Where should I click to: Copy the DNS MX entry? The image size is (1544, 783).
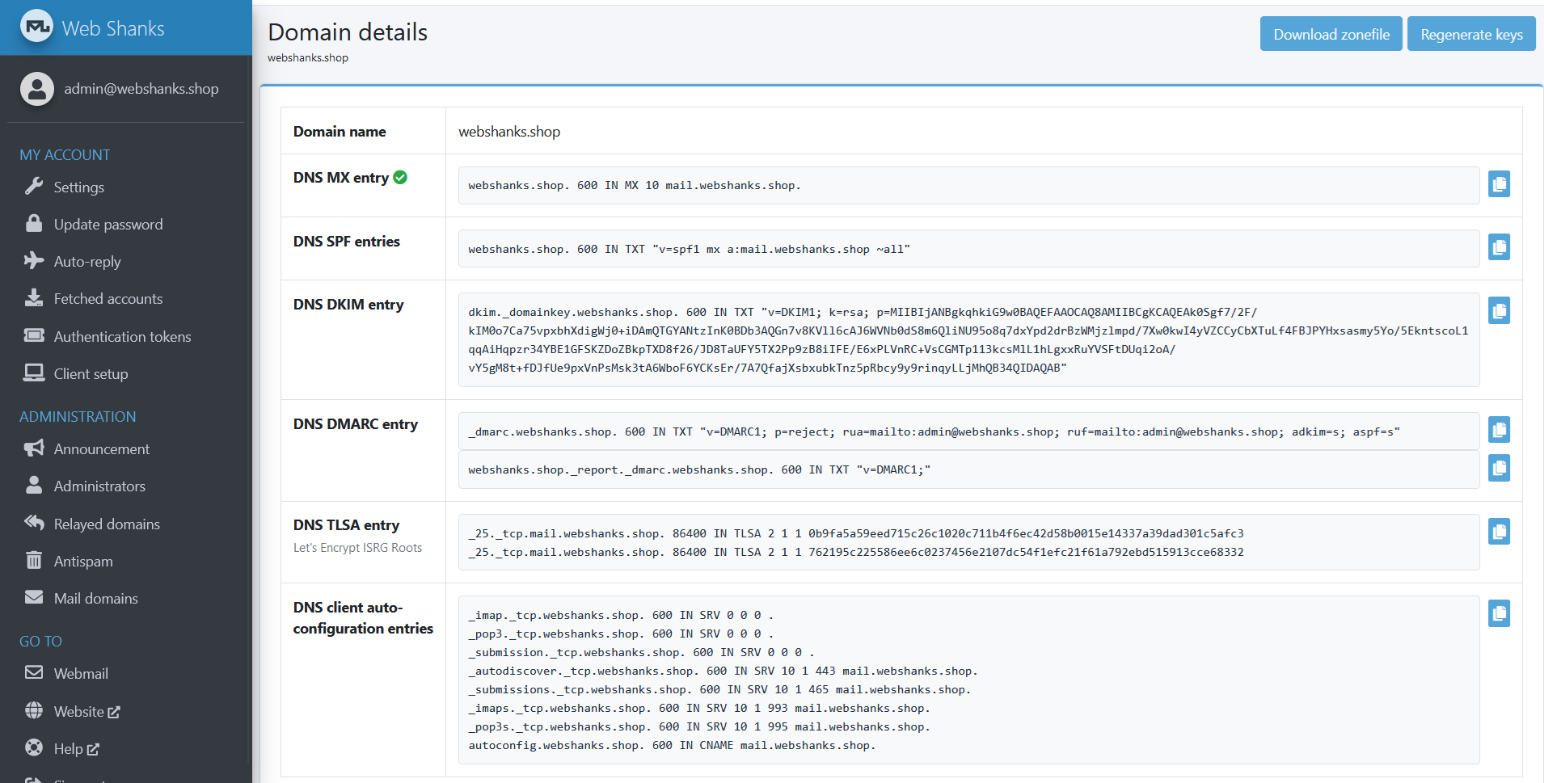tap(1499, 184)
